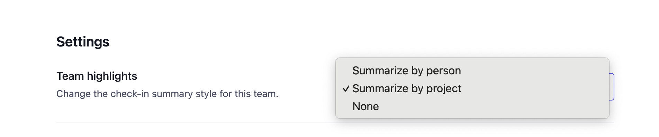Click the word "project" in the checked option

click(x=444, y=89)
